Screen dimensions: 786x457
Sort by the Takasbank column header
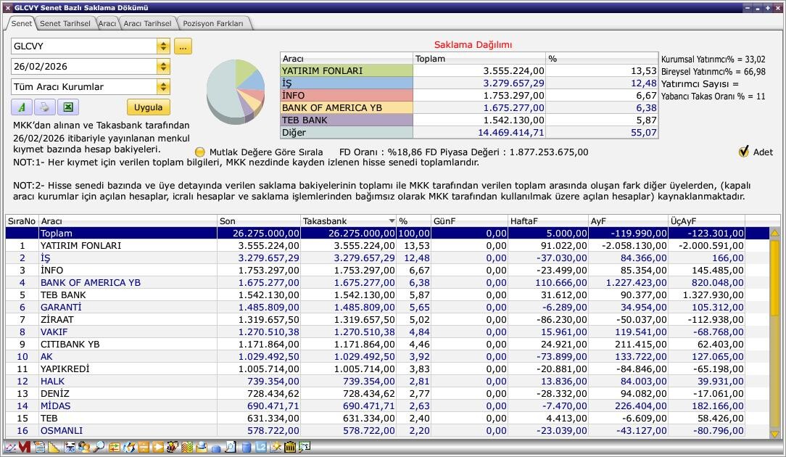click(348, 221)
